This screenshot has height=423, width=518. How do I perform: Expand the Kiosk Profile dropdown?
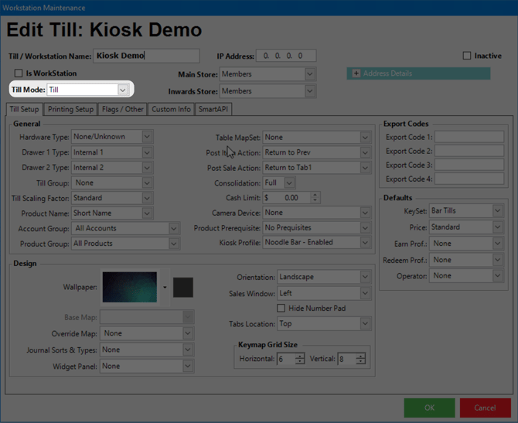[x=365, y=243]
